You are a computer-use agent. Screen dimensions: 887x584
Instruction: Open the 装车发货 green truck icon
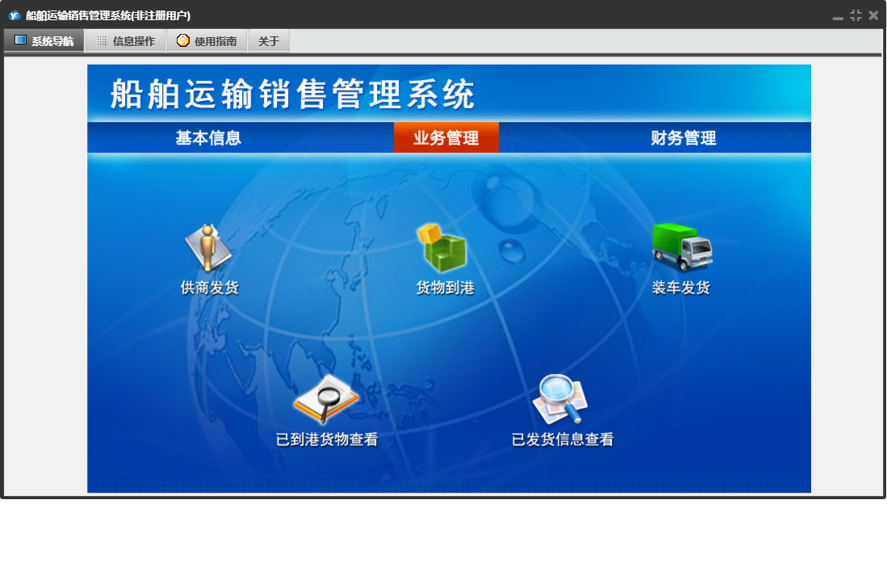682,247
